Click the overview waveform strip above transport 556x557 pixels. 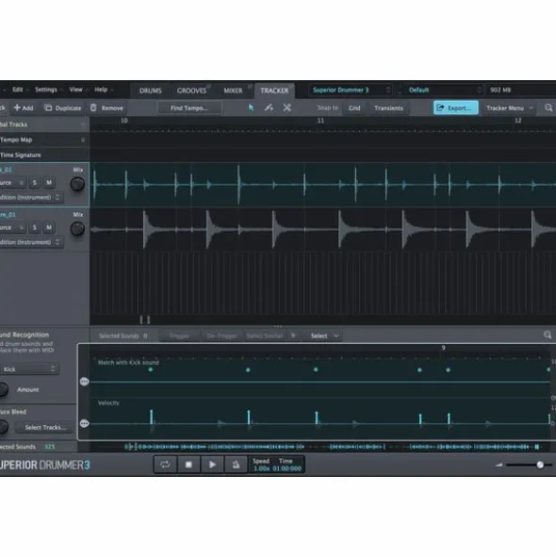pos(332,447)
